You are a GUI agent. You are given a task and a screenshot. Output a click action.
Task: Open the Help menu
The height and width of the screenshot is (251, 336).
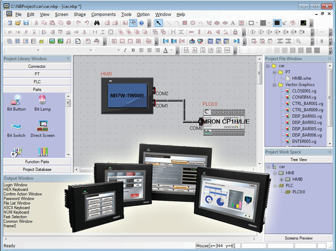pyautogui.click(x=180, y=14)
